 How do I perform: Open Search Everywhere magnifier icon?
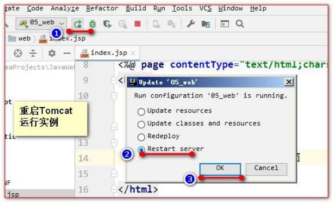point(240,24)
